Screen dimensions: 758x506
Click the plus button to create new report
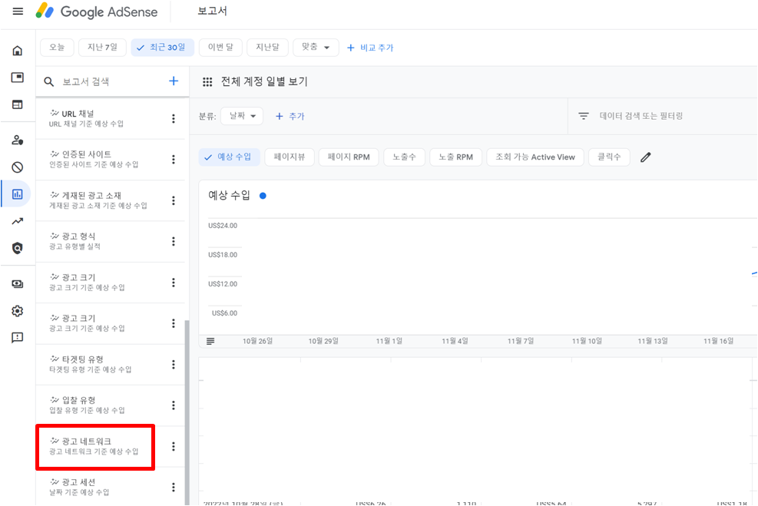174,81
